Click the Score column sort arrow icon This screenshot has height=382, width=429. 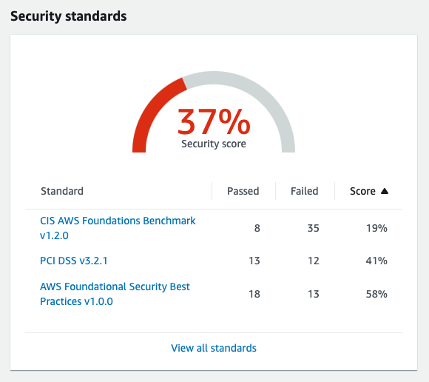[x=385, y=191]
